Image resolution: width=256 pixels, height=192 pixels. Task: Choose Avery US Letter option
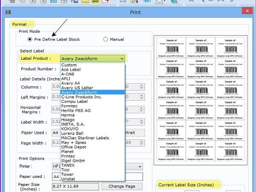(93, 88)
